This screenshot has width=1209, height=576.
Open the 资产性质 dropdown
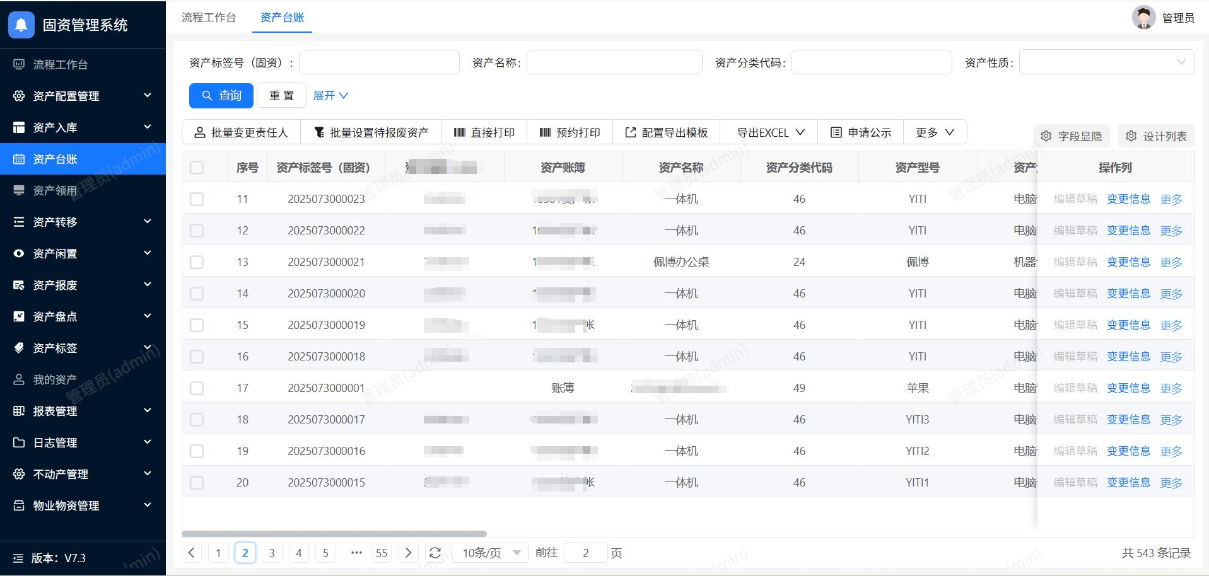click(1107, 62)
